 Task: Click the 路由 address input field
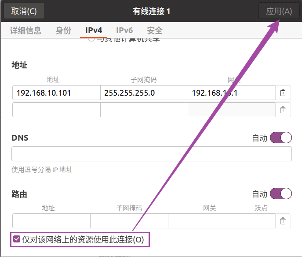tap(51, 221)
